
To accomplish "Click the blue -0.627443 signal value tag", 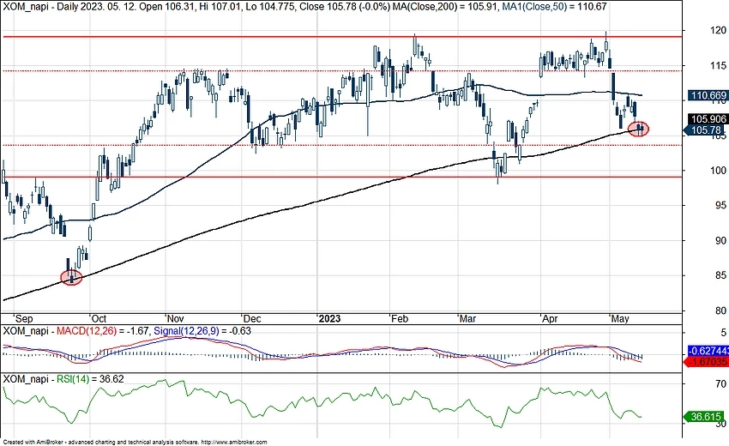I will (x=708, y=351).
